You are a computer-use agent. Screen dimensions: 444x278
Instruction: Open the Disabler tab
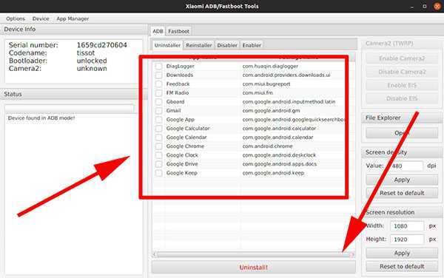pos(227,45)
